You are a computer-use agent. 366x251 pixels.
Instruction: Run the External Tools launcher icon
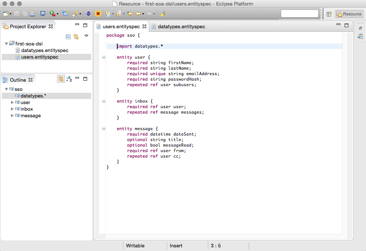point(52,14)
